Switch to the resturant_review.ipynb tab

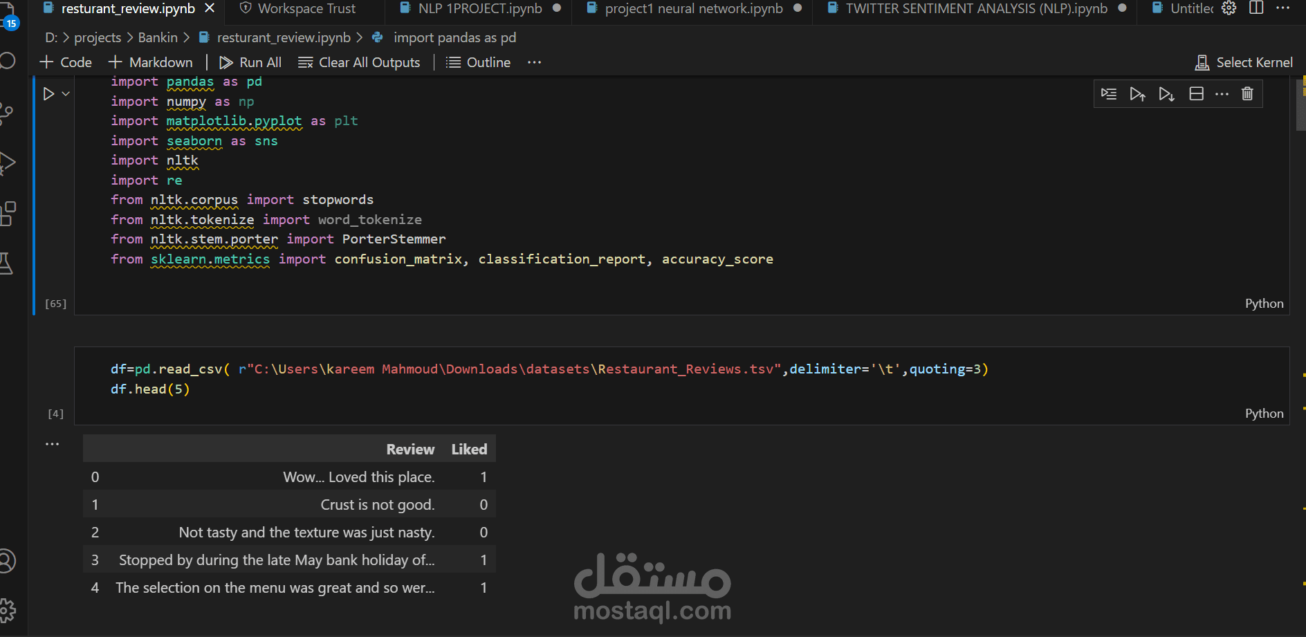coord(128,9)
